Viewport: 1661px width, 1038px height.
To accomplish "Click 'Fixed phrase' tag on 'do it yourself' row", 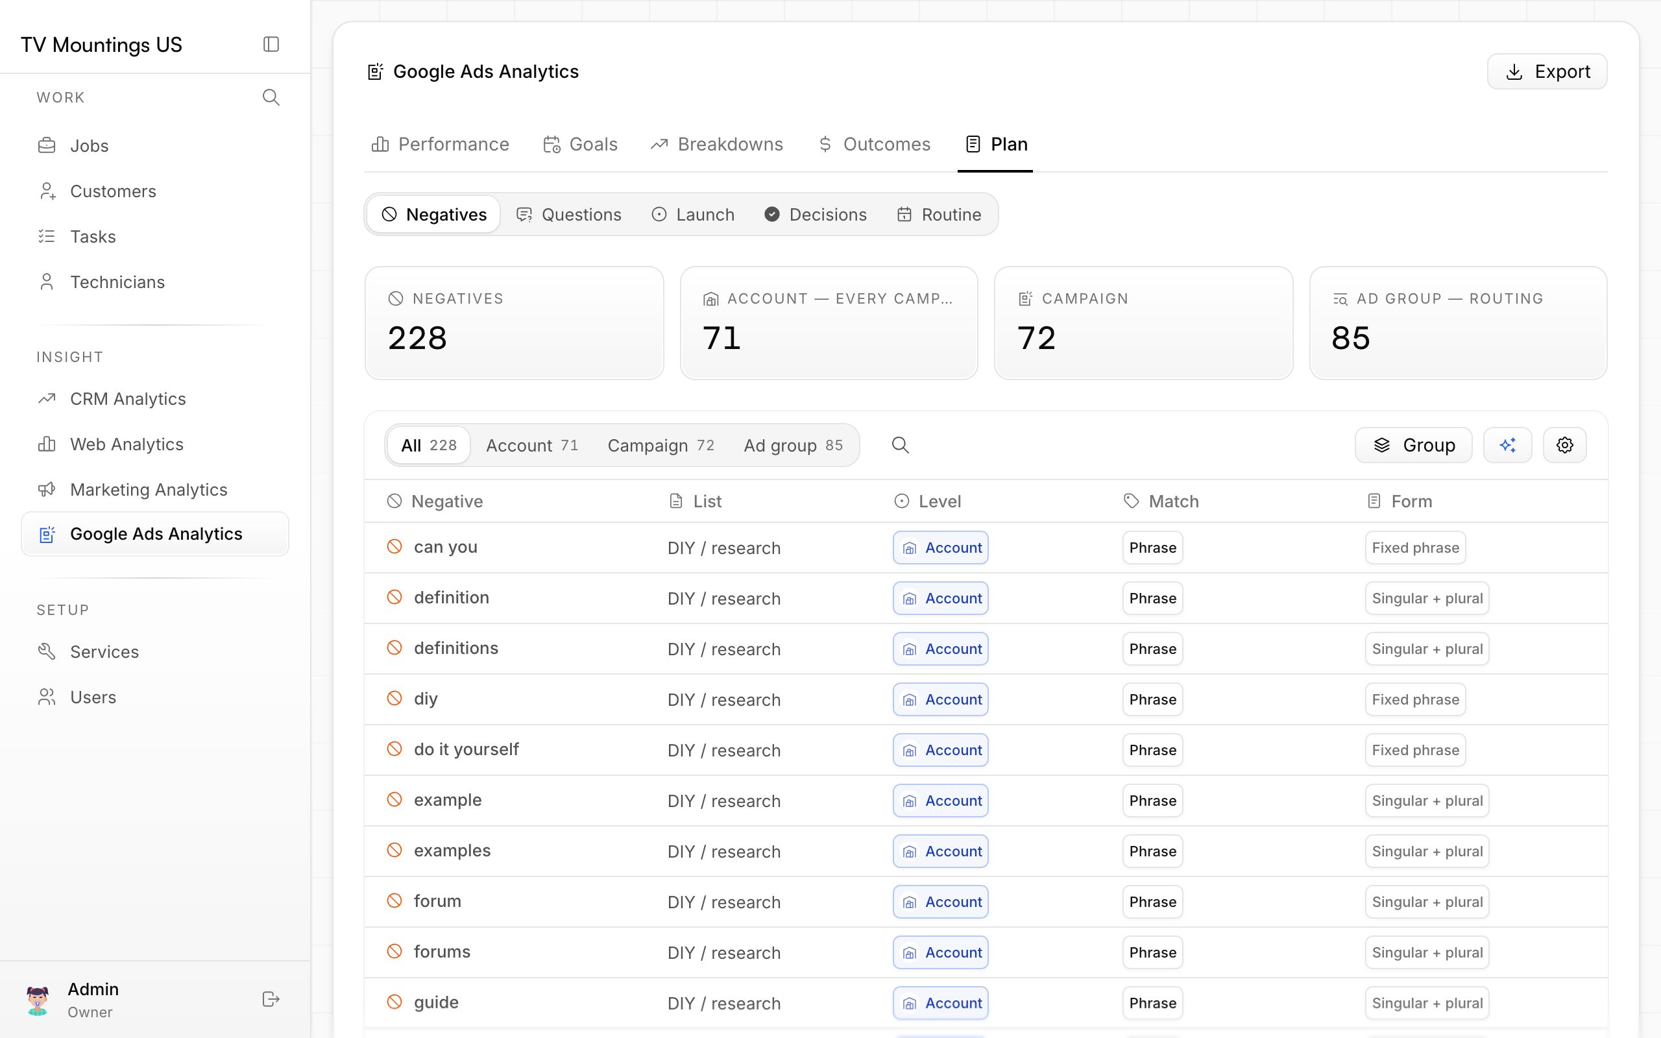I will coord(1415,750).
